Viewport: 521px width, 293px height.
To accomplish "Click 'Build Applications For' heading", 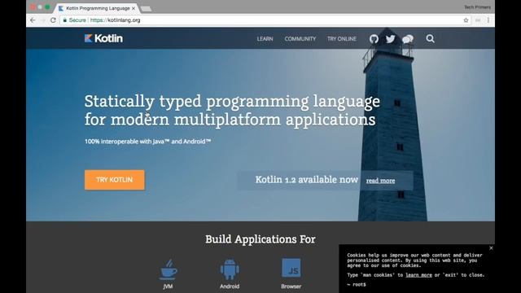I will point(260,239).
